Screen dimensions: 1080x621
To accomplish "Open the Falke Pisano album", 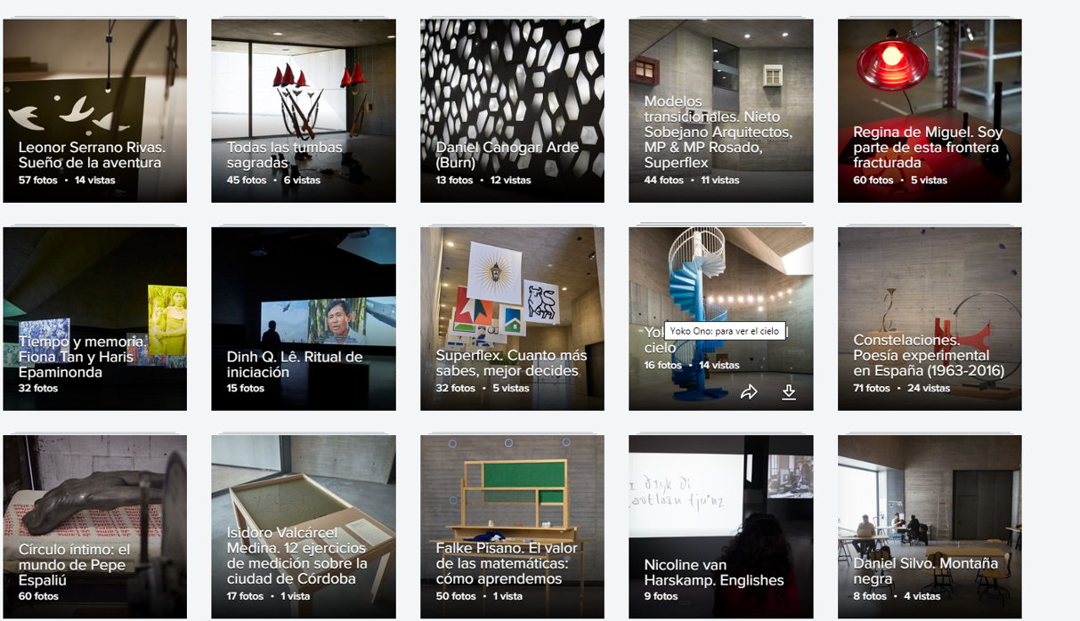I will click(x=512, y=527).
